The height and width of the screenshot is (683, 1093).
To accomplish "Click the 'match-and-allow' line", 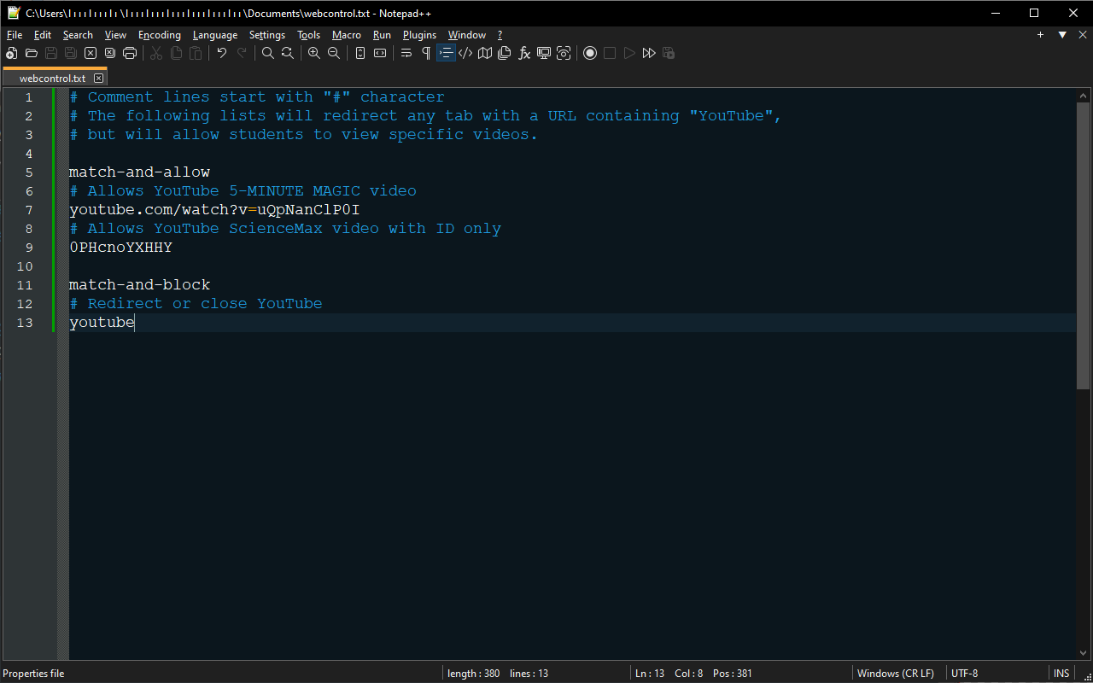I will (139, 172).
